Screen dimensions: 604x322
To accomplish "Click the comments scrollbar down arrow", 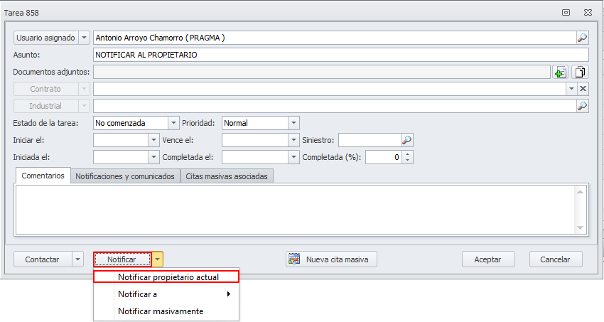I will point(580,228).
